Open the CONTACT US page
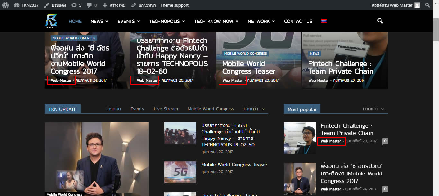Image resolution: width=439 pixels, height=196 pixels. (298, 21)
